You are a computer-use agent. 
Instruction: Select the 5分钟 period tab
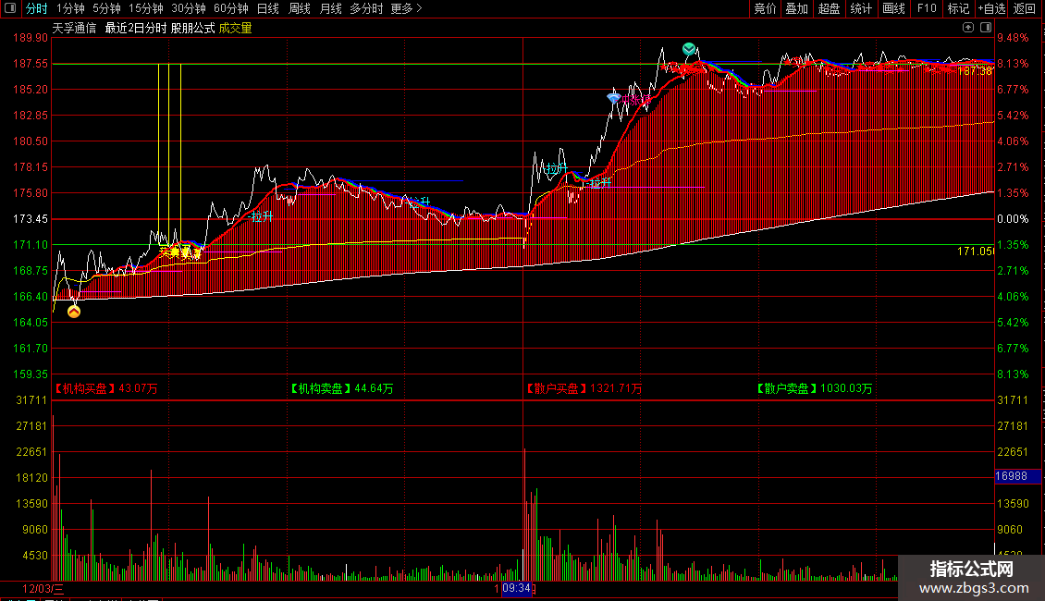pyautogui.click(x=106, y=8)
